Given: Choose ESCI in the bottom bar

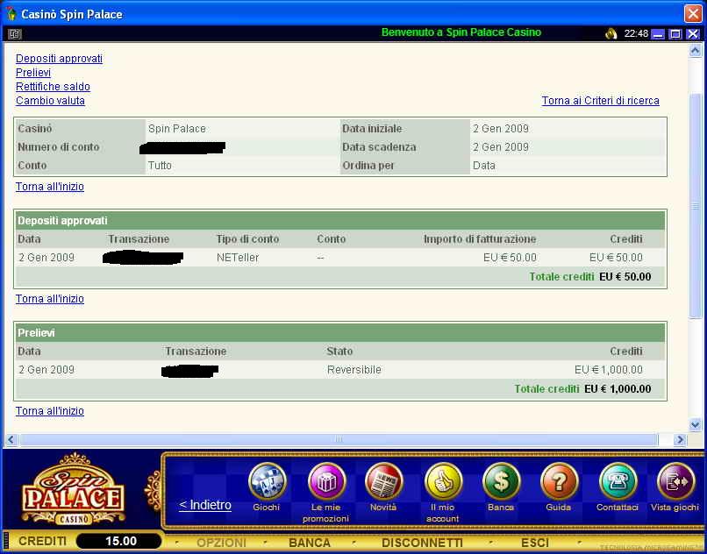Looking at the screenshot, I should tap(535, 543).
